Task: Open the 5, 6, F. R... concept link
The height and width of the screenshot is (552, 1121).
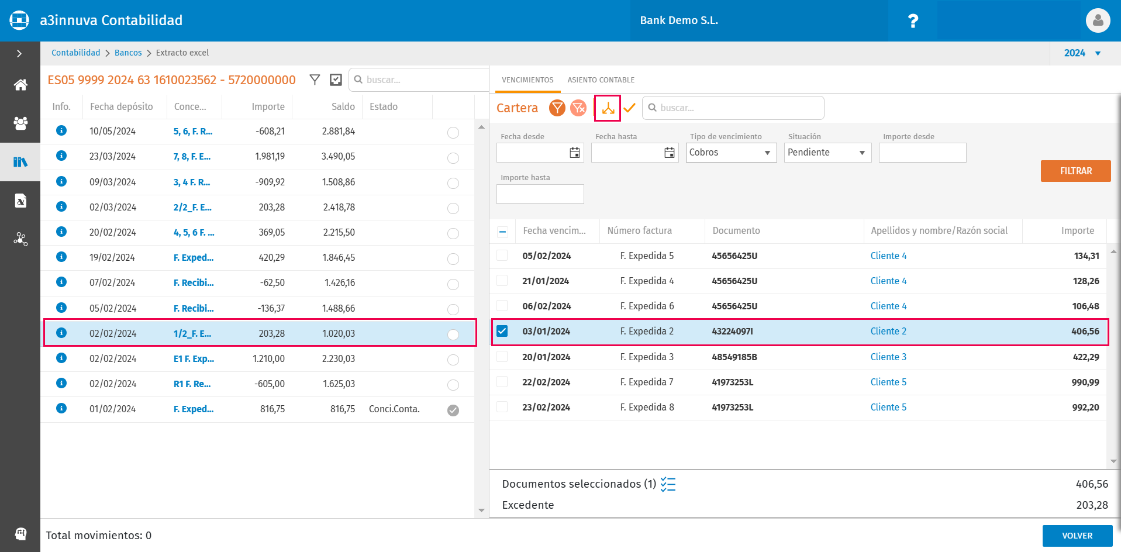Action: [193, 132]
